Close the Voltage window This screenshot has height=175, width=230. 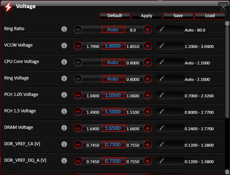(223, 7)
